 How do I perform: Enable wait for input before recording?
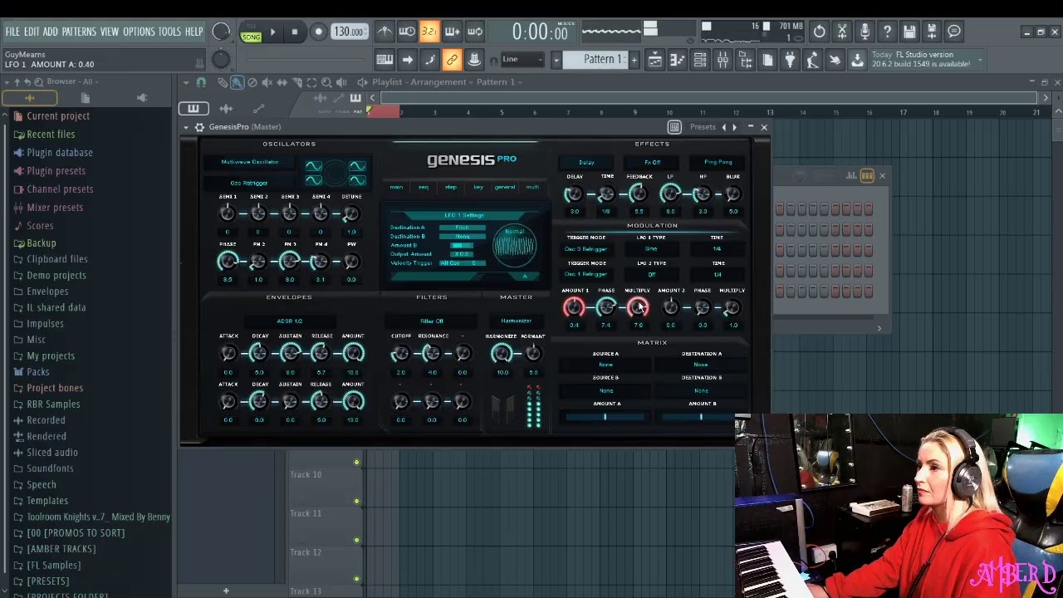click(407, 32)
